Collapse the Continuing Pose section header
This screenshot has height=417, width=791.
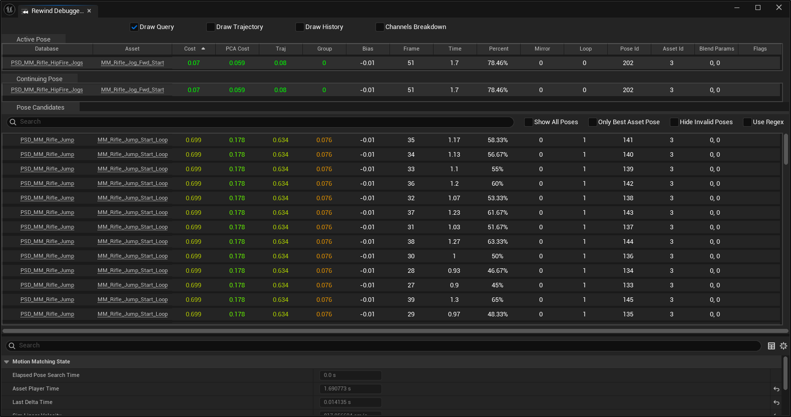pyautogui.click(x=39, y=79)
